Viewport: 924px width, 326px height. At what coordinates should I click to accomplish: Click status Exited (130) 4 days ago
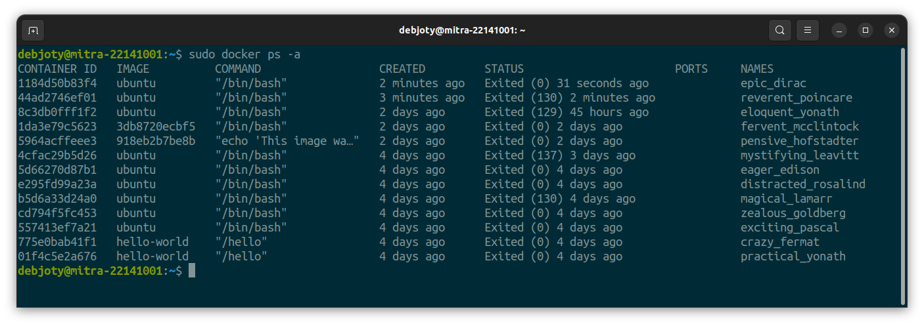(560, 199)
